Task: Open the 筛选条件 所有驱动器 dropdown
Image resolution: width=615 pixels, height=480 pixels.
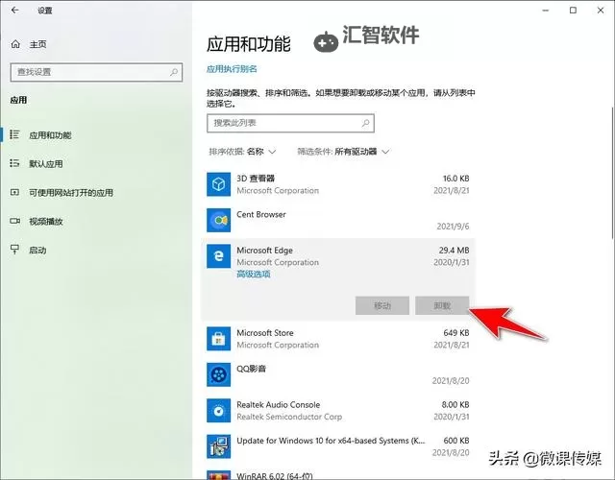Action: coord(343,152)
